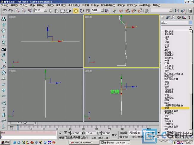Collapse the modifier list dropdown arrow
This screenshot has height=145, width=194.
(x=190, y=28)
